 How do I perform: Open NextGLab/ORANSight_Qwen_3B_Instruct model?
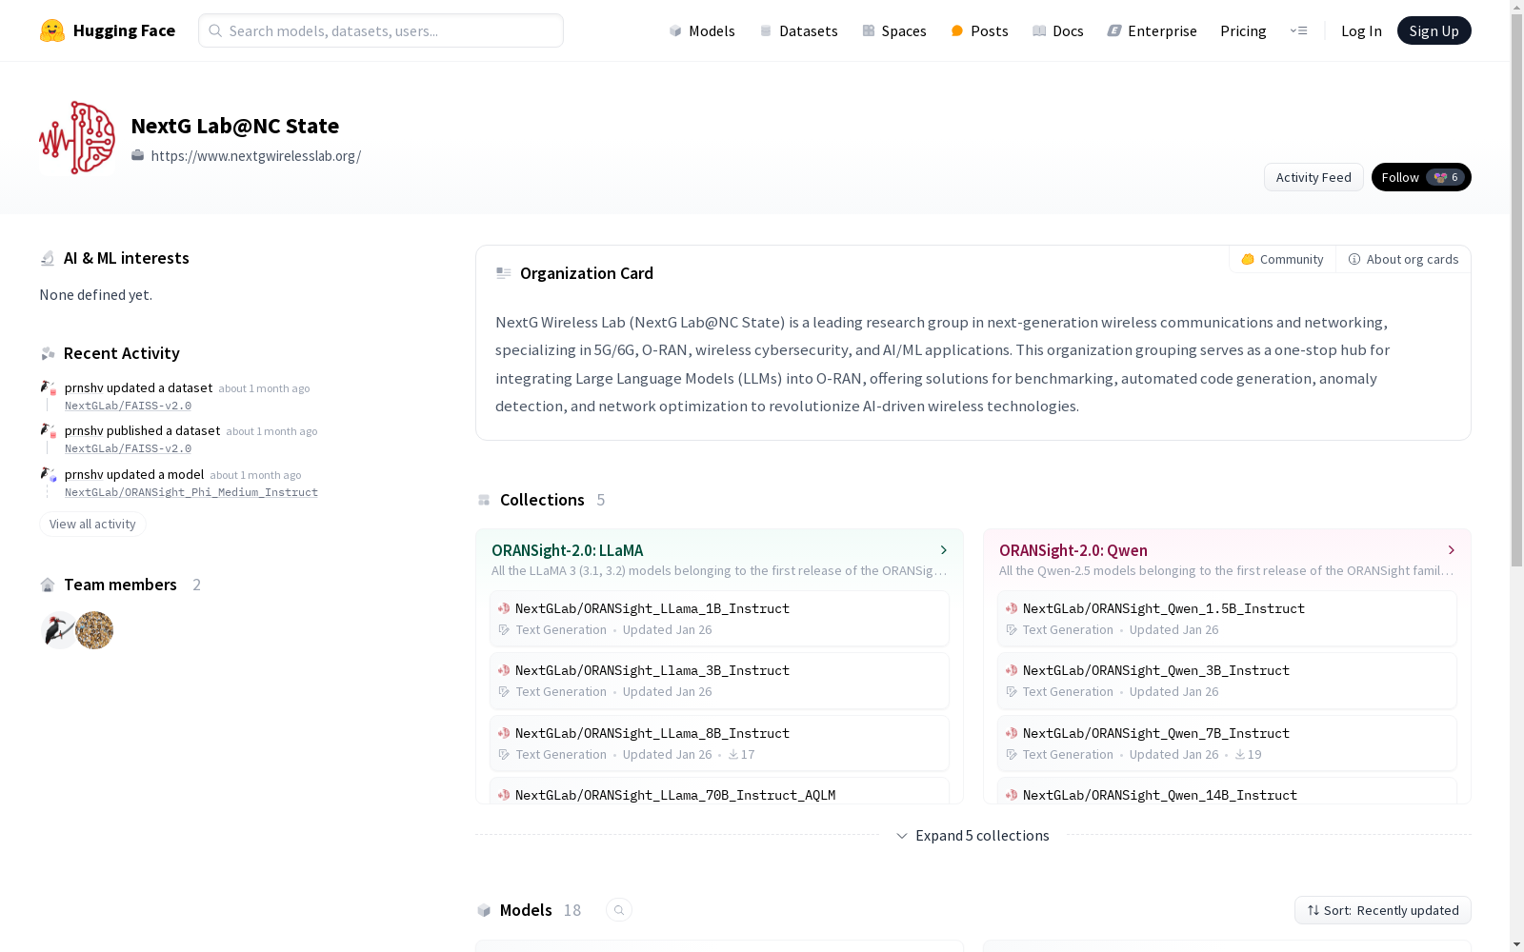[x=1227, y=681]
